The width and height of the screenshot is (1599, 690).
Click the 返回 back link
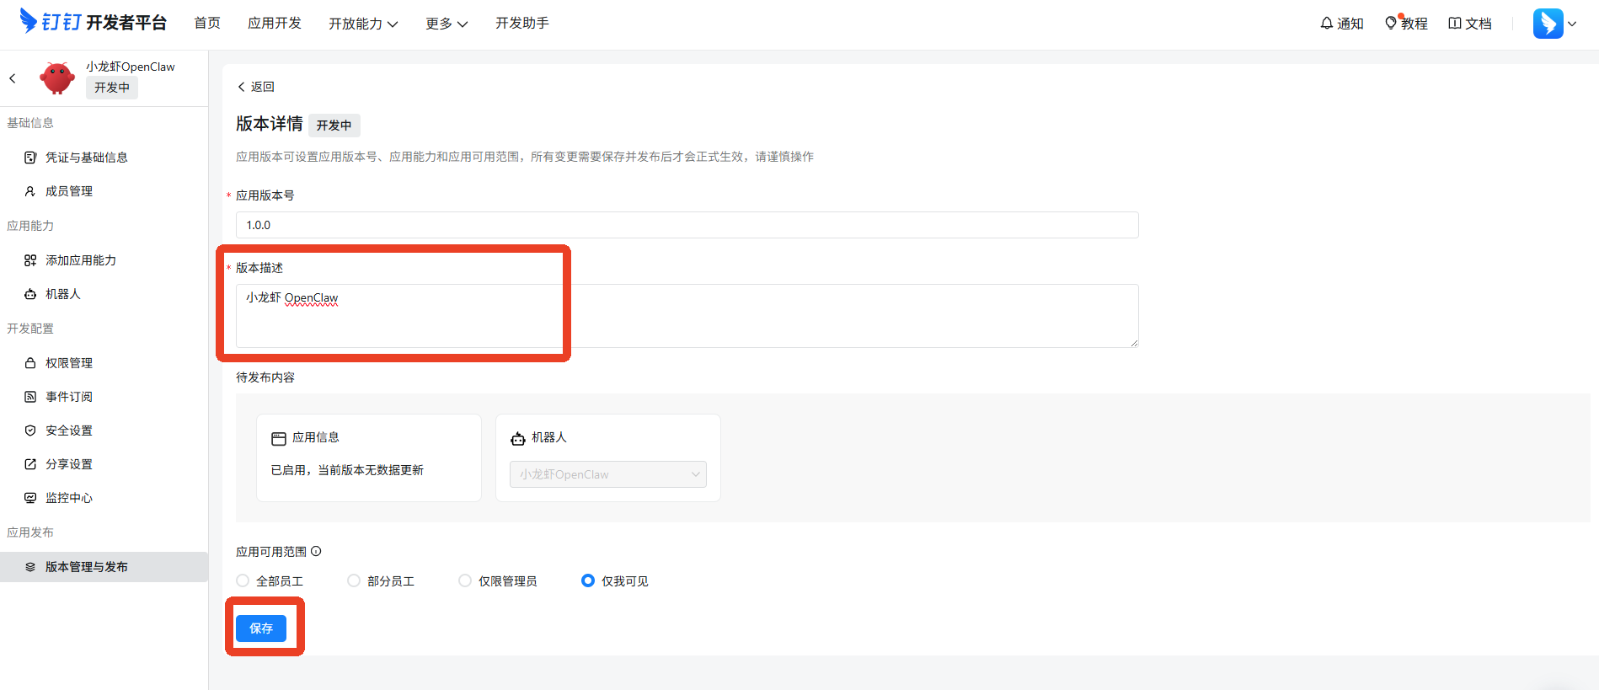(x=256, y=87)
